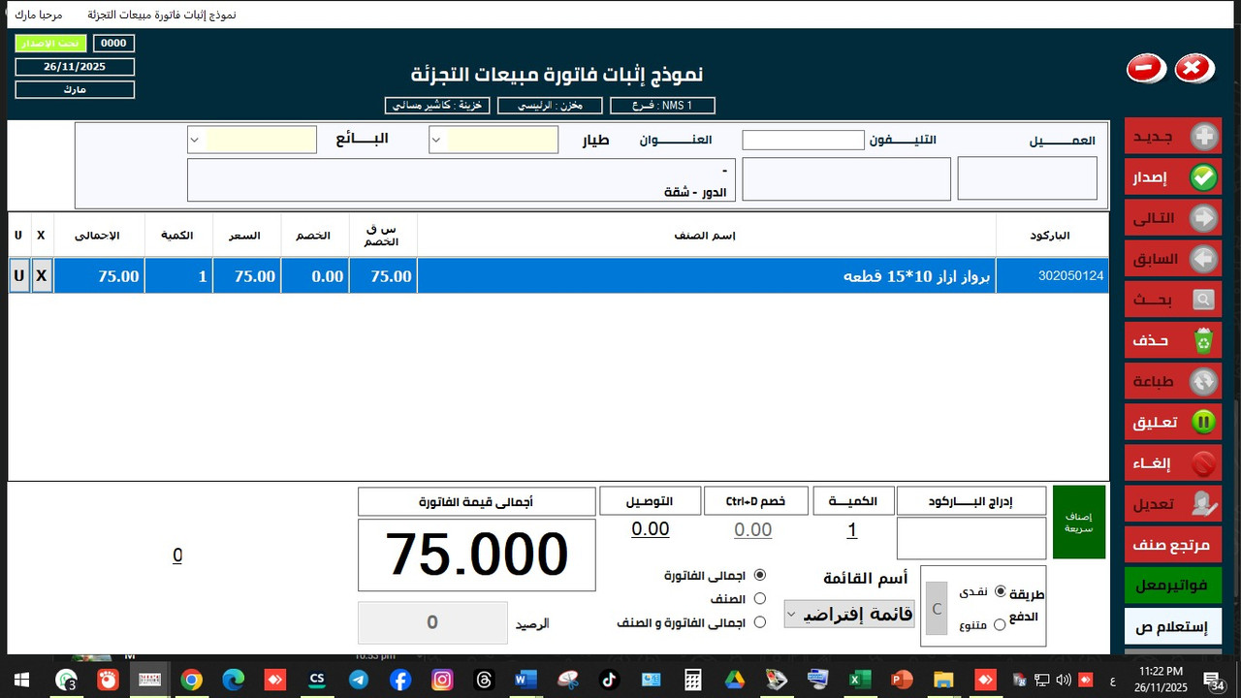Go to next invoice with التالى
Image resolution: width=1241 pixels, height=698 pixels.
coord(1173,218)
